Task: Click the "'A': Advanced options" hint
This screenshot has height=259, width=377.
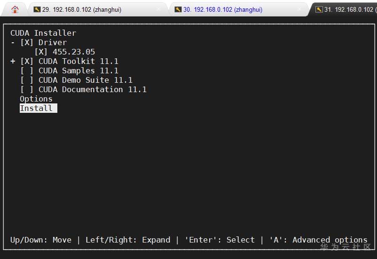Action: coord(318,240)
